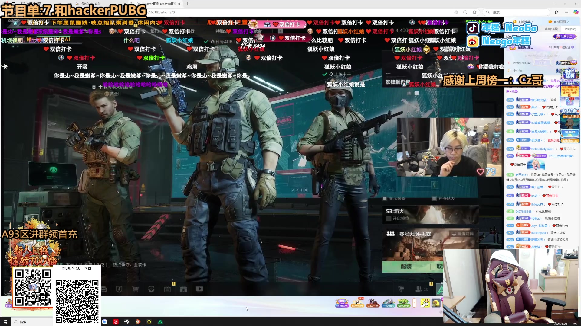Screen dimensions: 581x326
Task: Open the 粉丝钓鱼 fishing activity icon
Action: click(357, 303)
